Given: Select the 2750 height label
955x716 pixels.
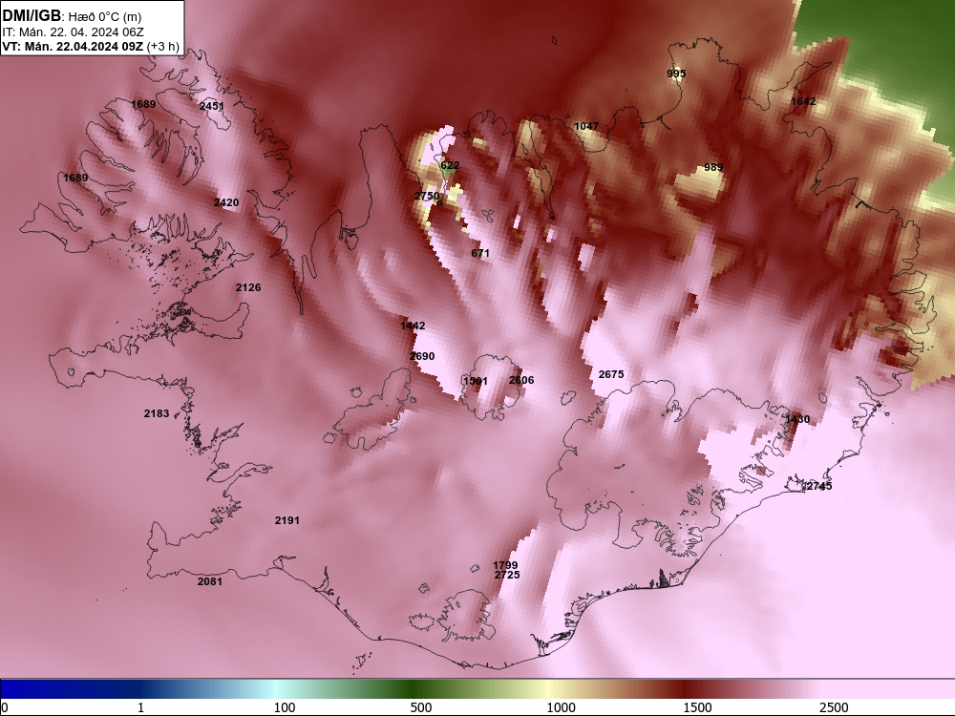Looking at the screenshot, I should pyautogui.click(x=426, y=196).
